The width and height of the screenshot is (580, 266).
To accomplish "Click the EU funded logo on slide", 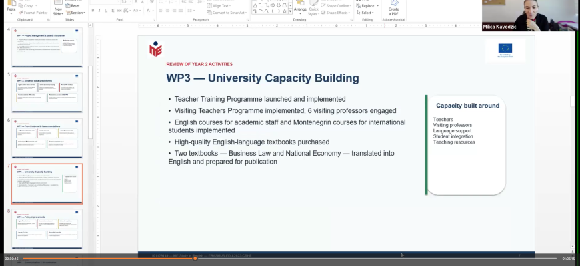I will [x=505, y=50].
